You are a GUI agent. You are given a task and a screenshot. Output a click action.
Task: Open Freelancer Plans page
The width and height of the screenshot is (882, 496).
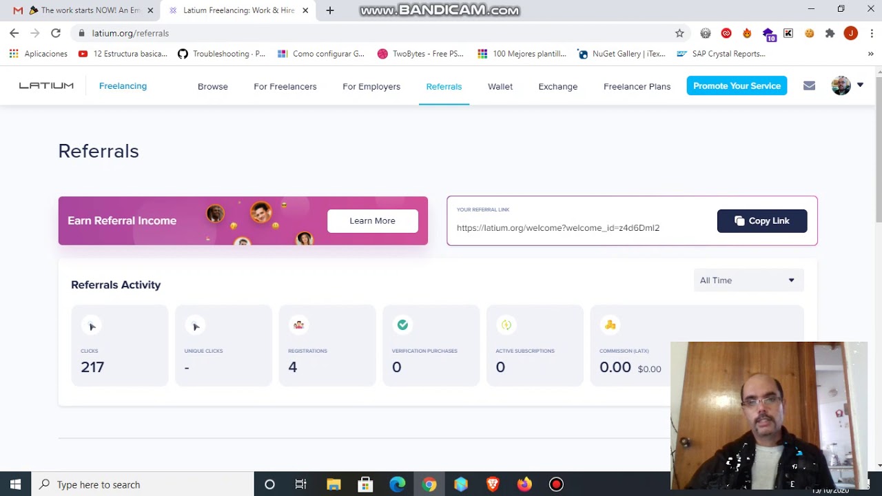(x=637, y=87)
